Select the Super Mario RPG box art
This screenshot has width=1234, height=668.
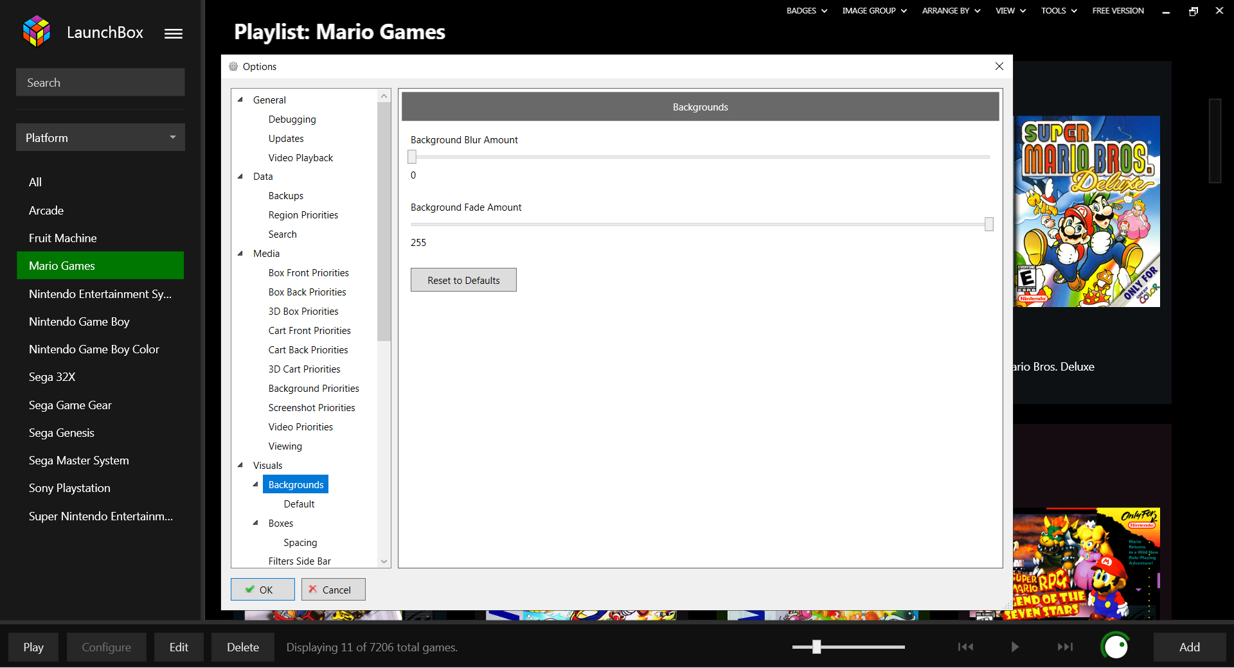pyautogui.click(x=1087, y=564)
